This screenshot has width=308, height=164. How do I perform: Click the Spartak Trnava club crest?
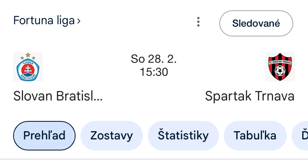[x=280, y=67]
